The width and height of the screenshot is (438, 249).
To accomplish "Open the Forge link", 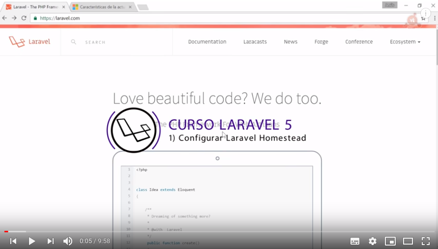I will click(x=321, y=42).
